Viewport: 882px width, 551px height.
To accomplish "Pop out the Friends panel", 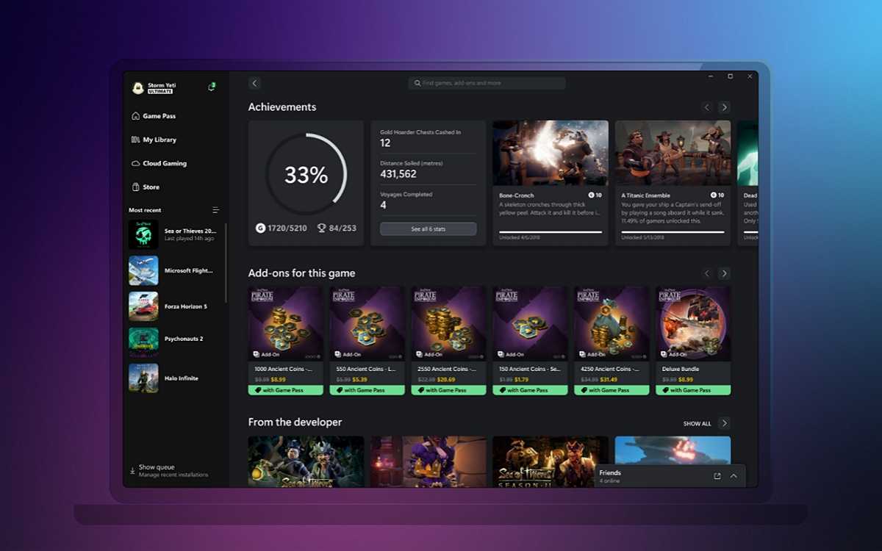I will (x=717, y=476).
